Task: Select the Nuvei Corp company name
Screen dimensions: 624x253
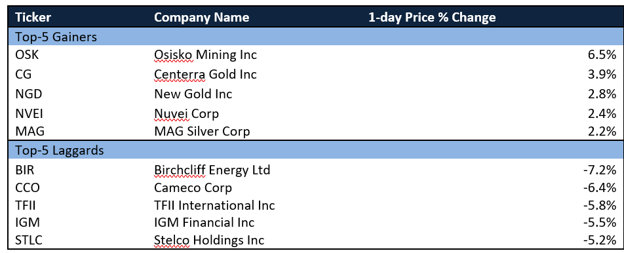Action: pyautogui.click(x=186, y=114)
